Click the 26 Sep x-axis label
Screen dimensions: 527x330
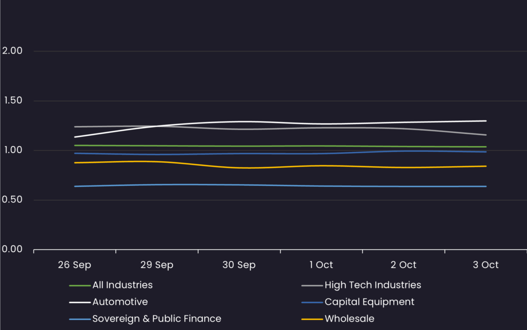click(x=75, y=265)
